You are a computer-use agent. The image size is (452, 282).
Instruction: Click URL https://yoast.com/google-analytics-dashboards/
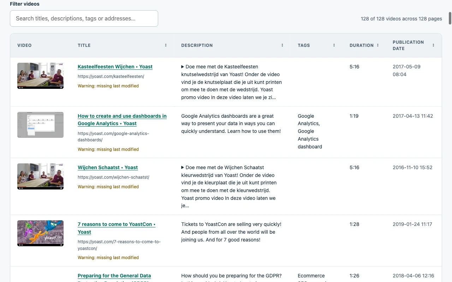pyautogui.click(x=113, y=137)
